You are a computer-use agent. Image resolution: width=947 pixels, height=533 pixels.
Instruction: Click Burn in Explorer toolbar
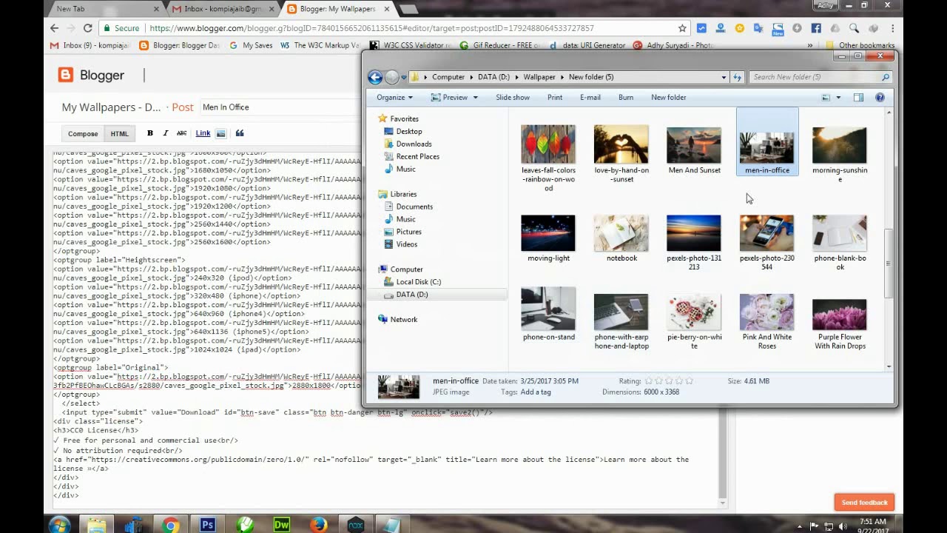(626, 98)
